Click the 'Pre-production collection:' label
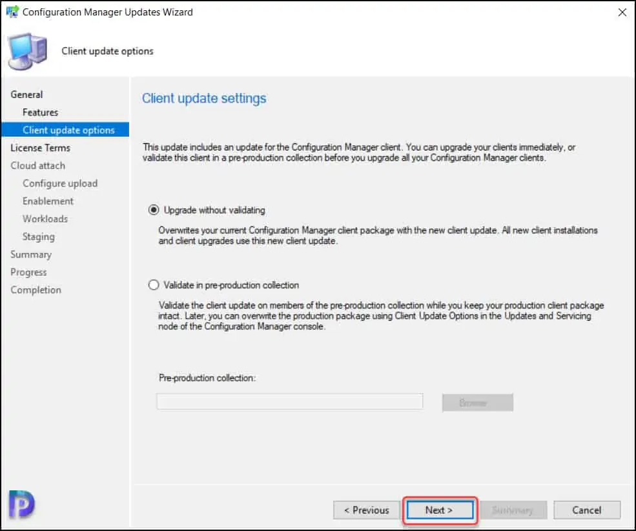Viewport: 636px width, 531px height. 207,378
